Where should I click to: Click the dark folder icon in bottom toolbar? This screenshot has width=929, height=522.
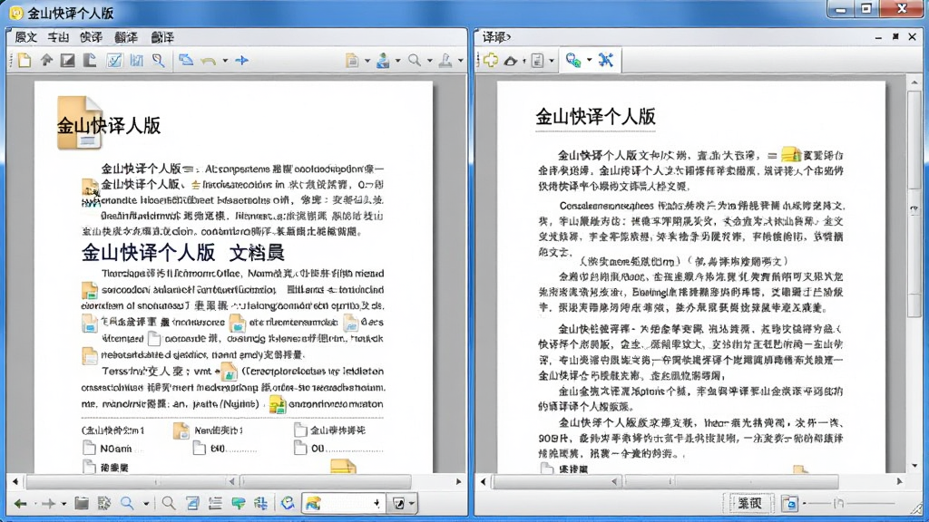82,504
